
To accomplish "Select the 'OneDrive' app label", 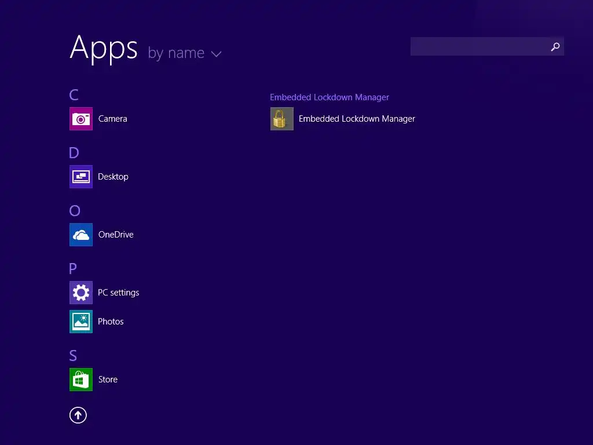I will (x=116, y=235).
